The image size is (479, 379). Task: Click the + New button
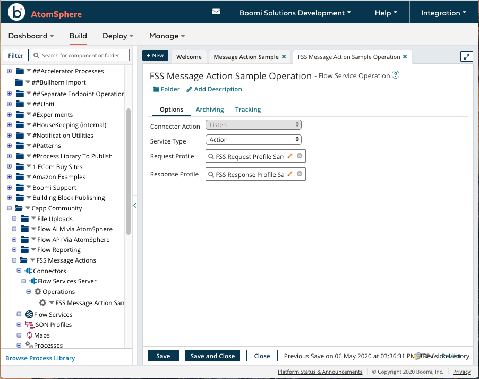point(155,56)
